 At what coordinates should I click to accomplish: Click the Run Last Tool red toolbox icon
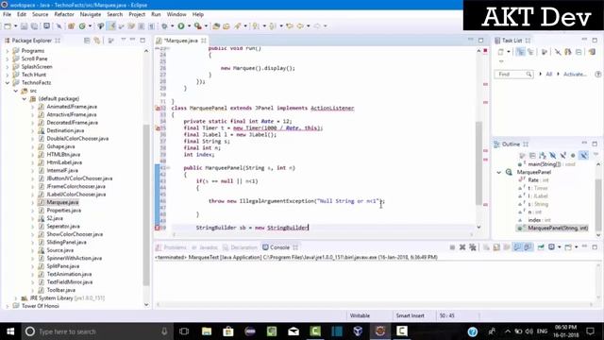click(198, 25)
